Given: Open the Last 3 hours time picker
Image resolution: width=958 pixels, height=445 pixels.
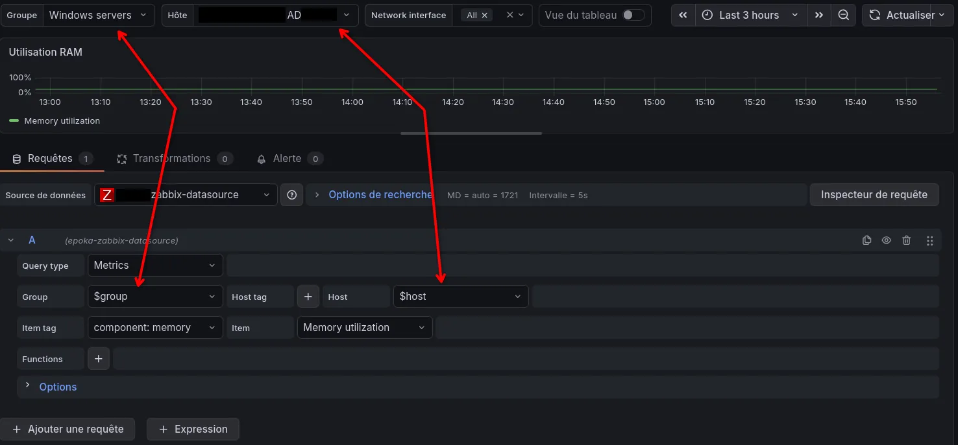Looking at the screenshot, I should pyautogui.click(x=751, y=15).
